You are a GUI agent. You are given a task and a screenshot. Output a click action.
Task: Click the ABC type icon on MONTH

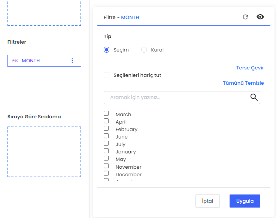pyautogui.click(x=15, y=60)
